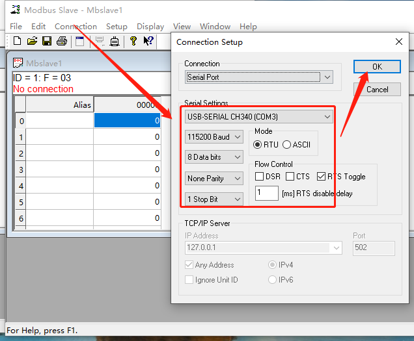This screenshot has height=341, width=414.
Task: Open the Setup menu
Action: coord(117,27)
